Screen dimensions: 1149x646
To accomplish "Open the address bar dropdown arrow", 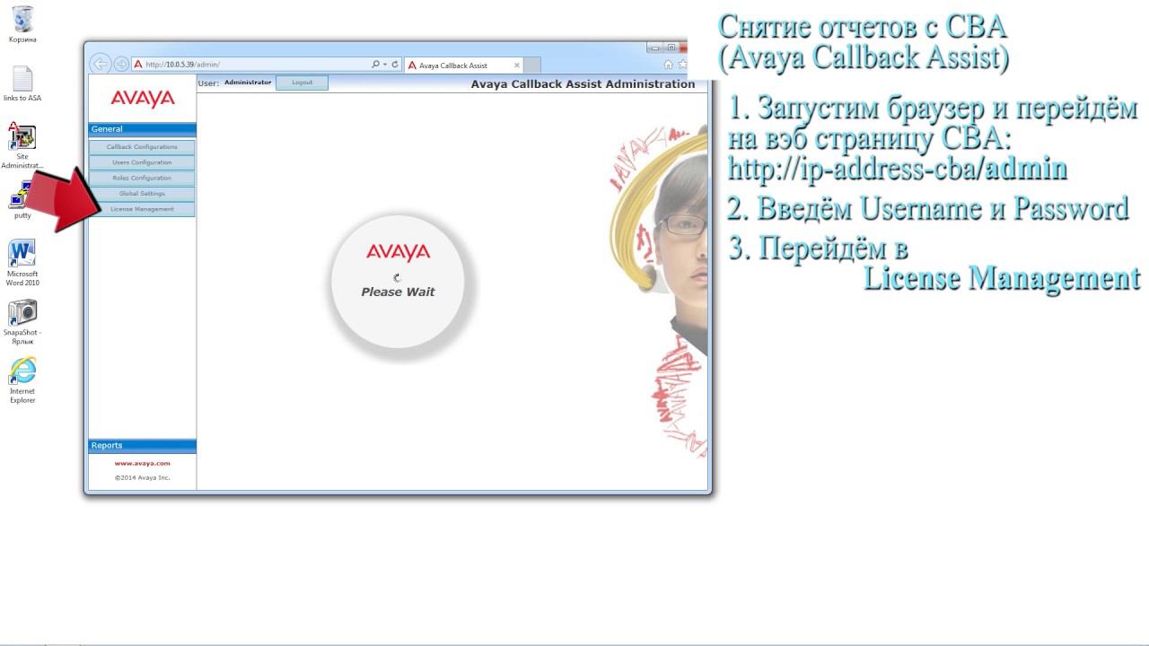I will [385, 65].
